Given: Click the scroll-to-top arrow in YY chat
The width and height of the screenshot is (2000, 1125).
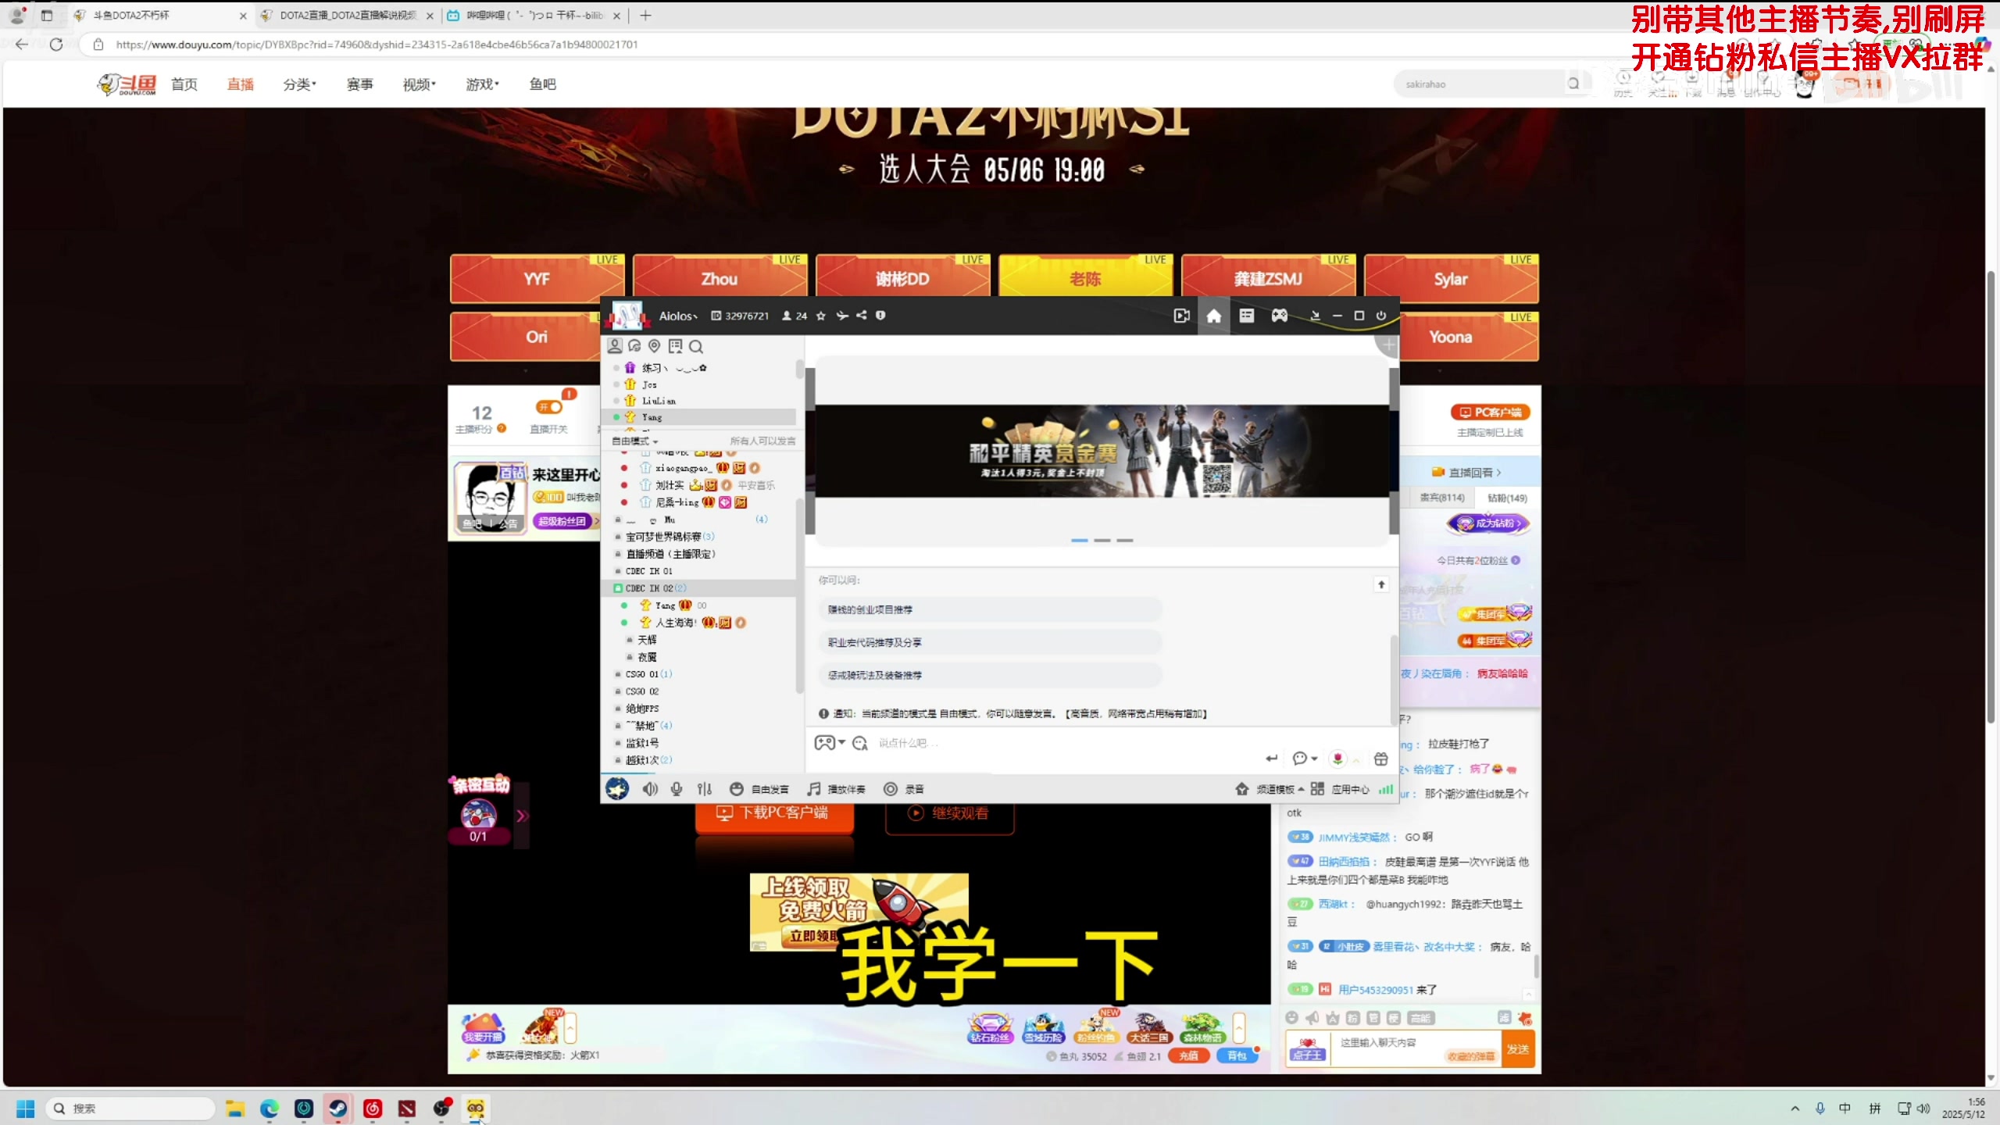Looking at the screenshot, I should click(1381, 584).
